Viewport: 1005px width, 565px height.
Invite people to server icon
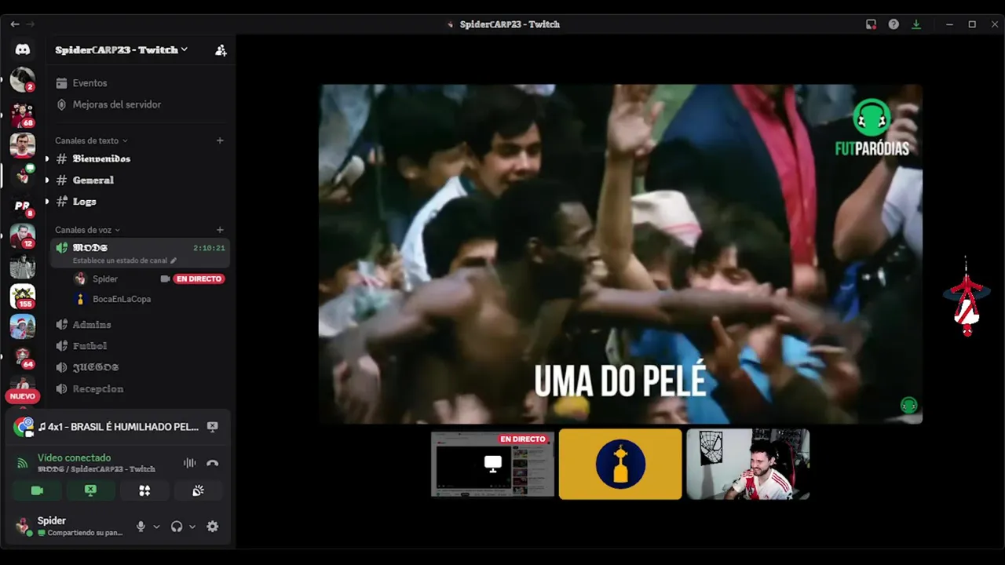point(221,50)
